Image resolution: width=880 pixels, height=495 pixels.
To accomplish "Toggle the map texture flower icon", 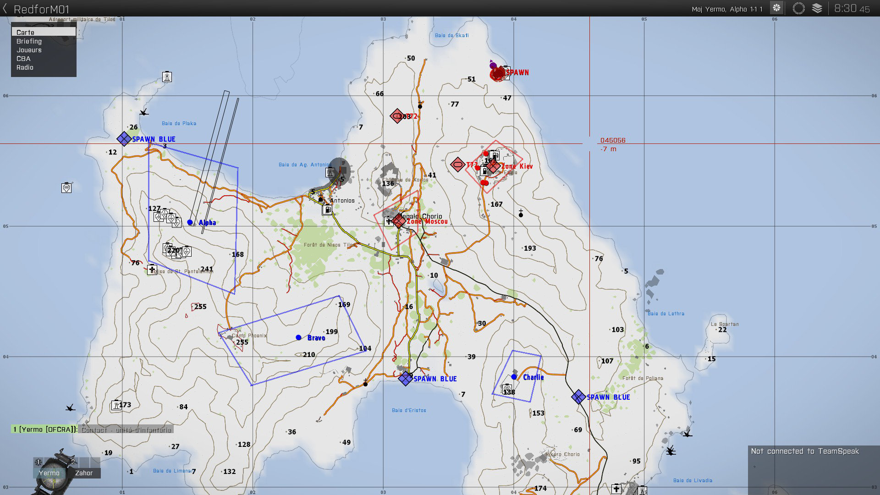I will pos(776,8).
